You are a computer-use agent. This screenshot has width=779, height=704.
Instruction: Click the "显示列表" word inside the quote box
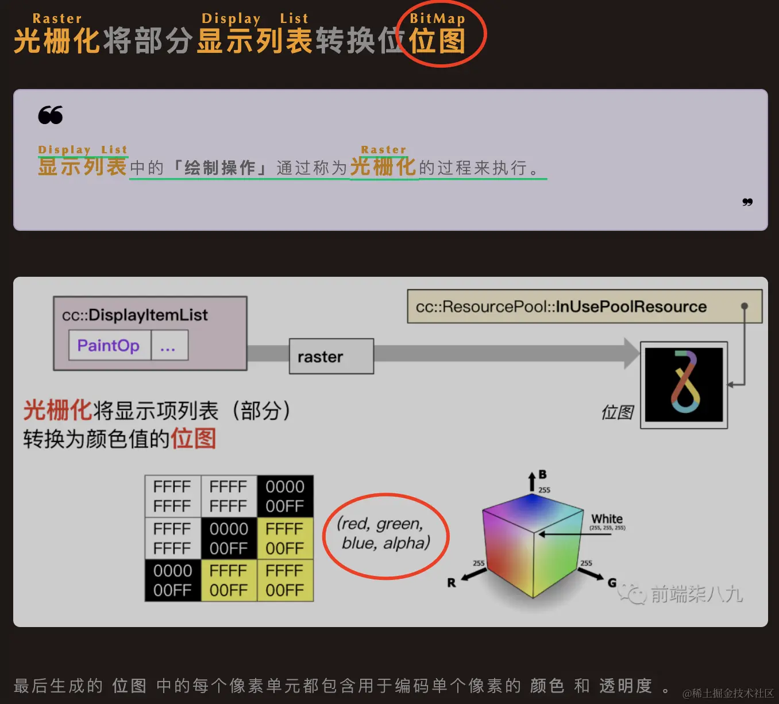(x=82, y=167)
